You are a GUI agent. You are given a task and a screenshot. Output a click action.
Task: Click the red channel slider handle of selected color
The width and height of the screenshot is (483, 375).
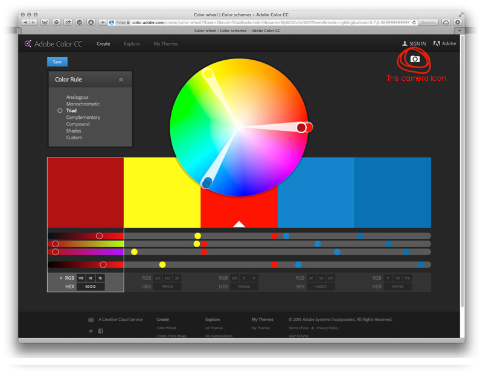click(99, 236)
